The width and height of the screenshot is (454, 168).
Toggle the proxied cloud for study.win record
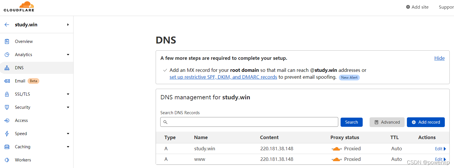(337, 149)
